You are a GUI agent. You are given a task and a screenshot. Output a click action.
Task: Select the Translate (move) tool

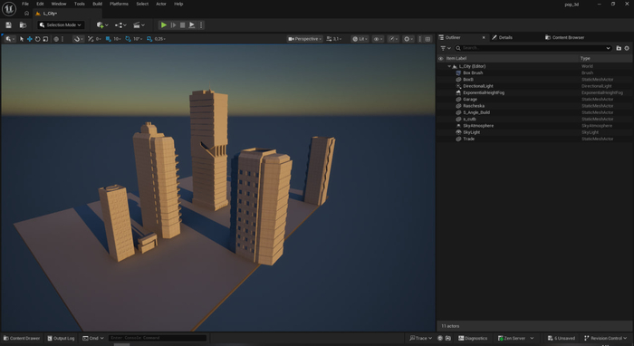coord(30,39)
